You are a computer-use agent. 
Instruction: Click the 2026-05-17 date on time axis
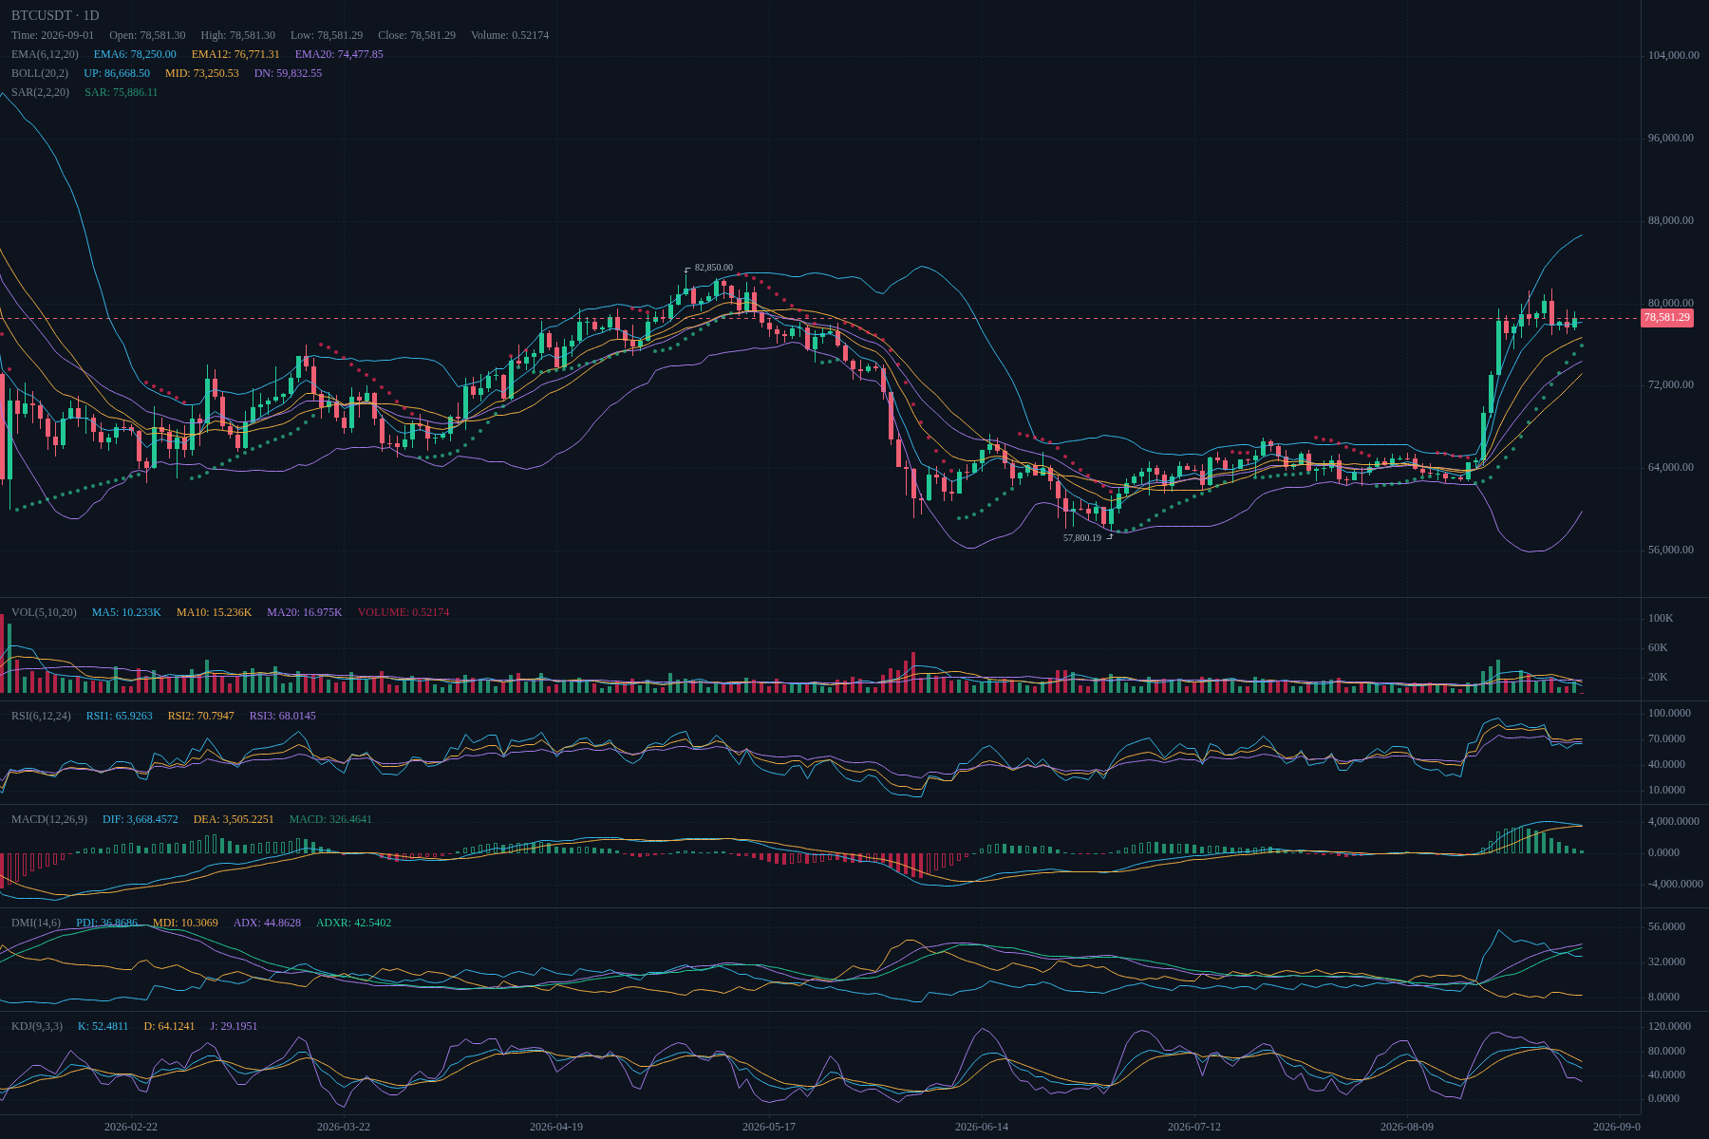click(x=769, y=1127)
